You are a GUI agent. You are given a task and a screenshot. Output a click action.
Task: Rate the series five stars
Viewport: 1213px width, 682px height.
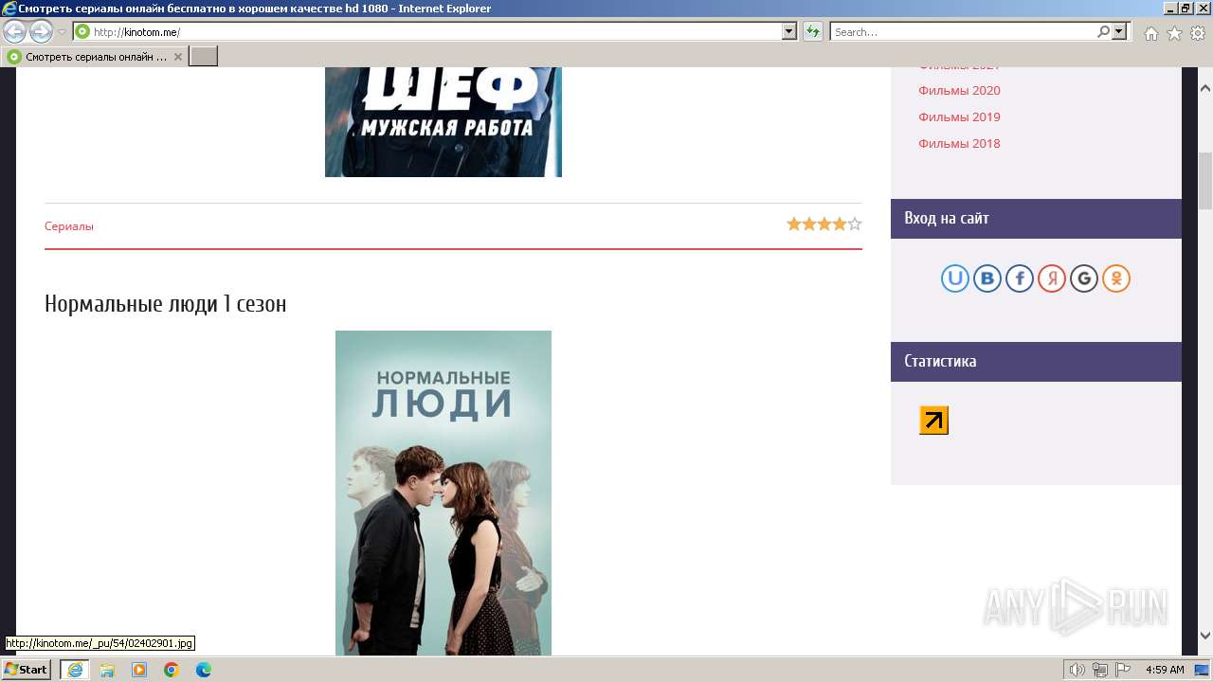click(855, 224)
